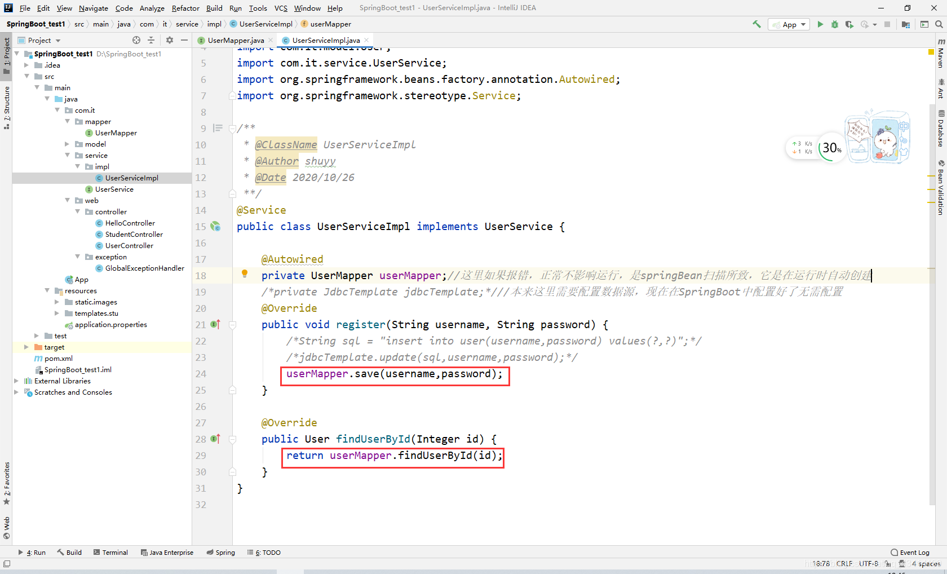The height and width of the screenshot is (574, 947).
Task: Run App with Coverage using the shield icon
Action: 849,24
